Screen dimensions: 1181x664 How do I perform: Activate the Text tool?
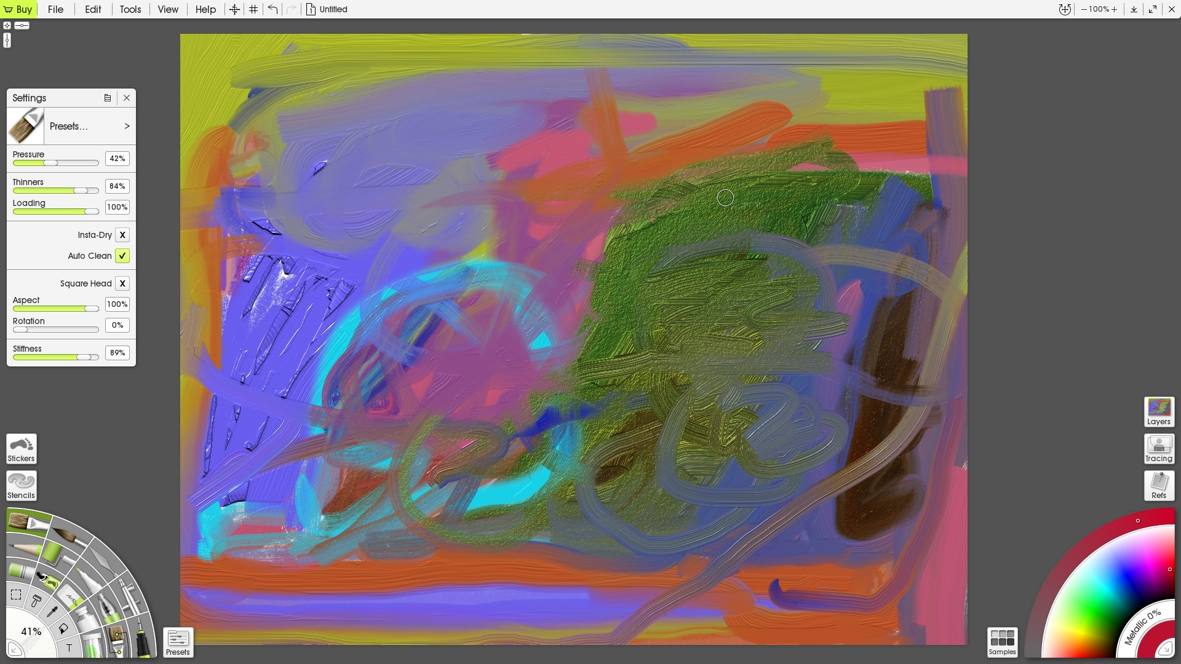[x=69, y=647]
